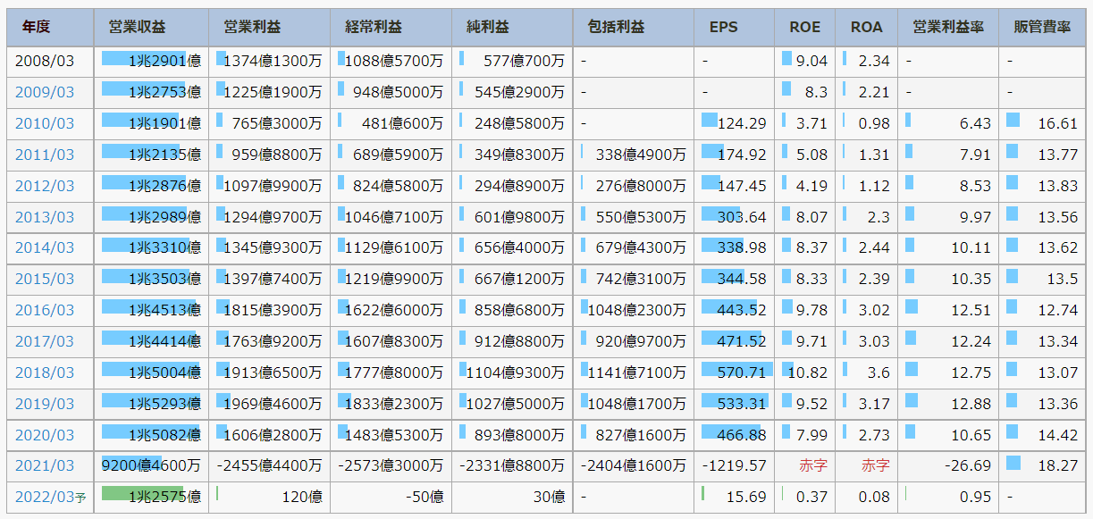Select revenue cell 9200億4600万

pyautogui.click(x=151, y=465)
